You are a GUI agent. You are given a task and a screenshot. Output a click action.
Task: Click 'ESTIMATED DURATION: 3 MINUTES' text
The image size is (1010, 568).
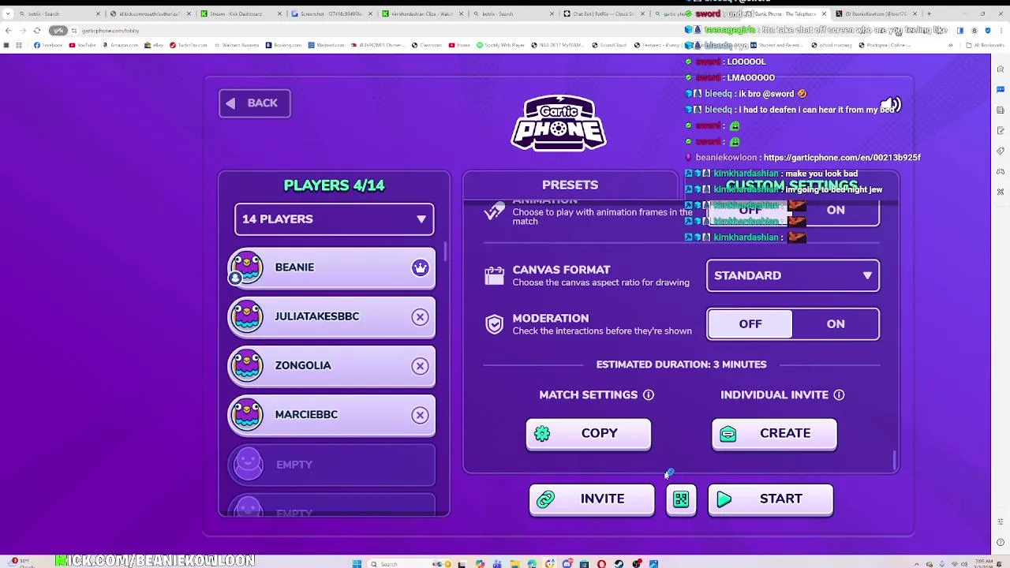pyautogui.click(x=681, y=364)
